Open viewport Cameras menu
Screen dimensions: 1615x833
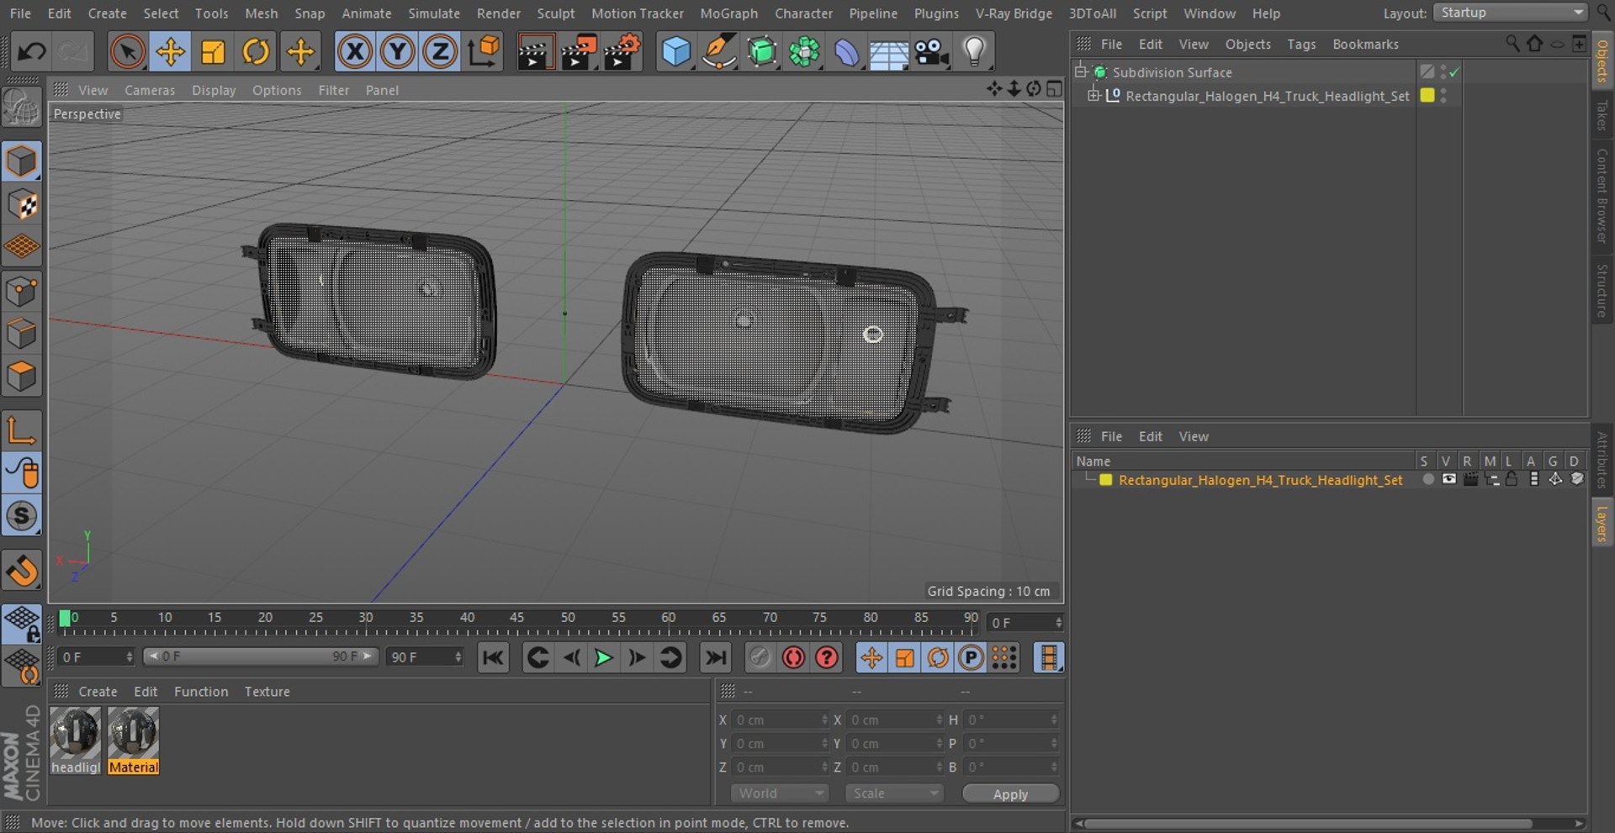[x=150, y=90]
